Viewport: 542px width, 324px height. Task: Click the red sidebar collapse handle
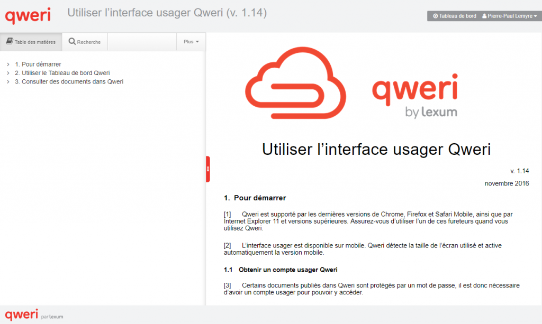click(208, 169)
